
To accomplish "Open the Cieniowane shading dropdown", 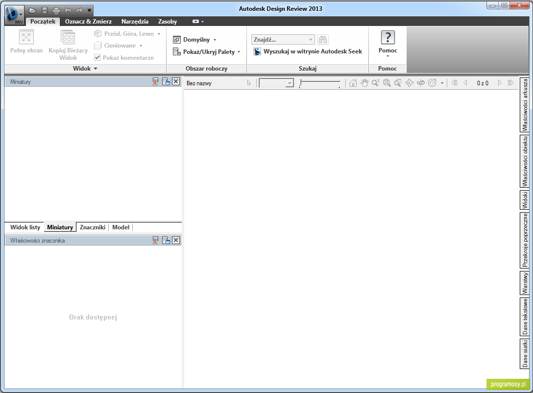I will (118, 45).
